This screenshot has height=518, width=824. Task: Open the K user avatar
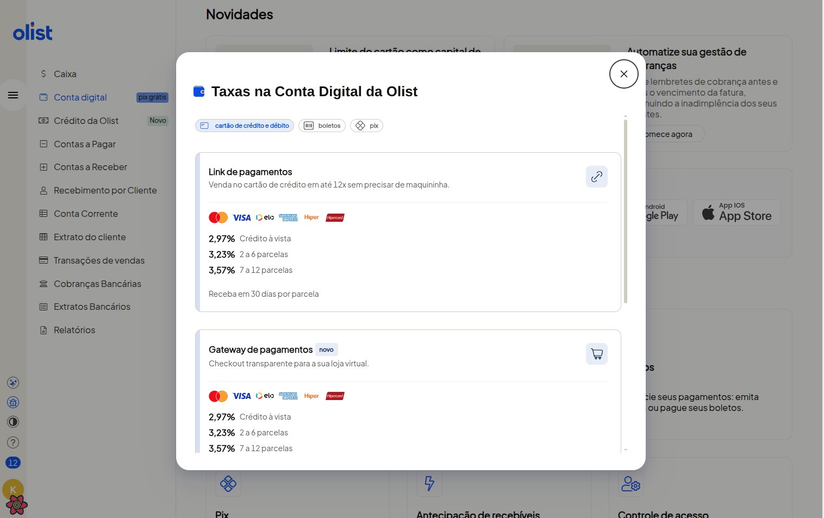13,489
